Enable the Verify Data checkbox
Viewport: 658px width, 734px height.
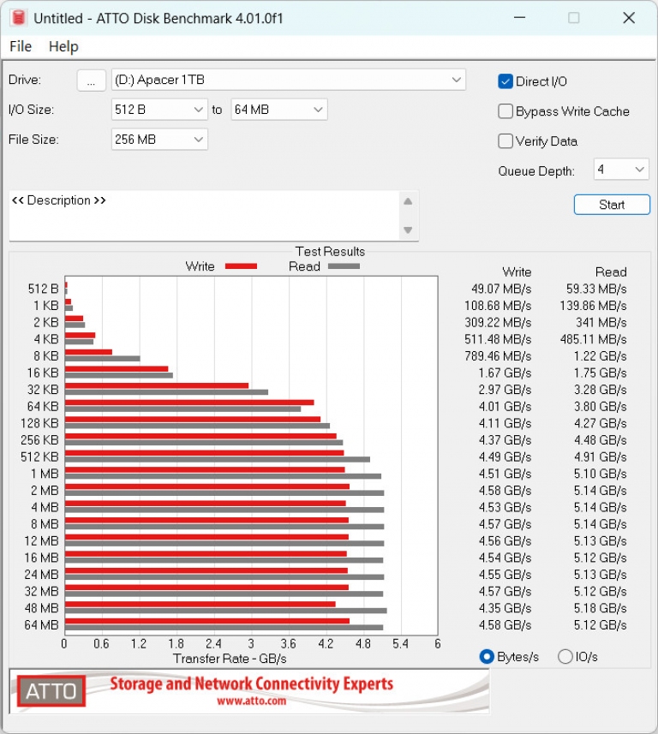pyautogui.click(x=505, y=141)
